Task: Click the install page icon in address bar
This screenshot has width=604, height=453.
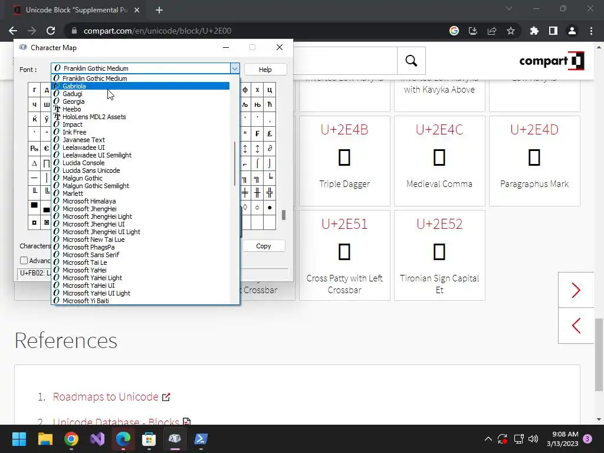Action: pyautogui.click(x=473, y=31)
